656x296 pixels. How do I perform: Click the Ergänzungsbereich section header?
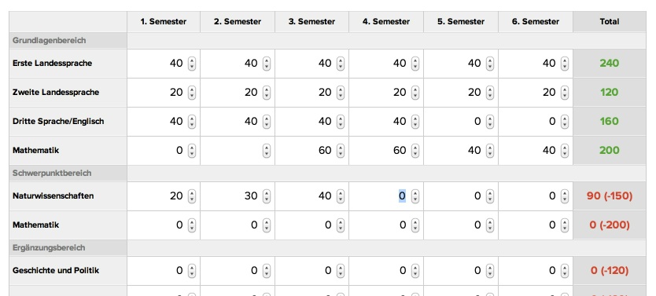point(49,247)
